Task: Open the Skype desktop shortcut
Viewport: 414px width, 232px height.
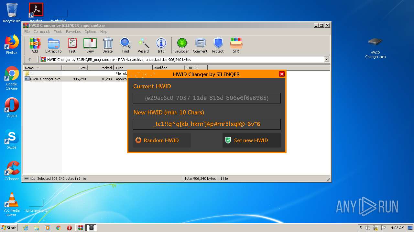Action: click(12, 139)
